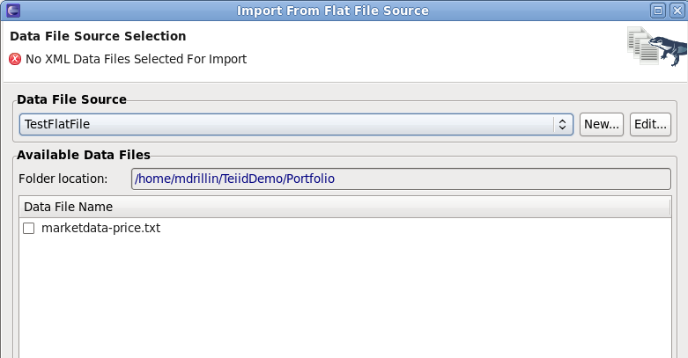Viewport: 688px width, 358px height.
Task: Click the No XML Data Files error message
Action: [136, 60]
